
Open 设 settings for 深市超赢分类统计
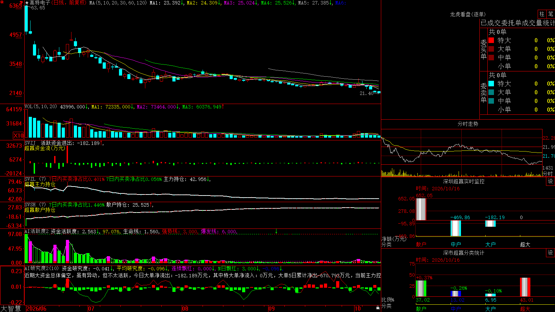tap(550, 253)
